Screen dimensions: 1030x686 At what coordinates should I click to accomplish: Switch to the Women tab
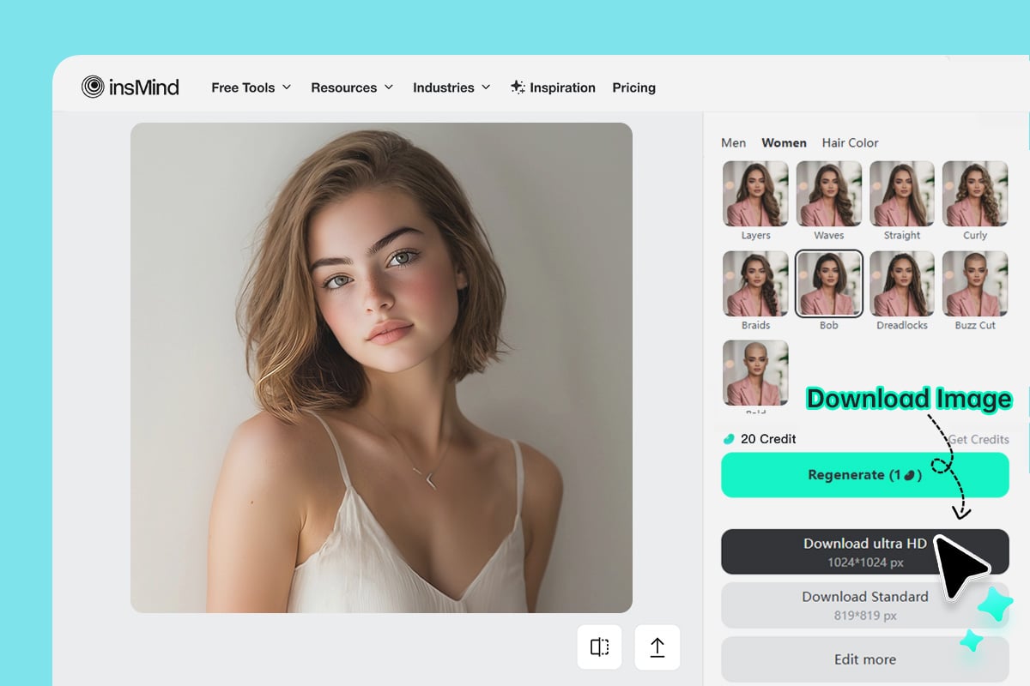[x=784, y=142]
